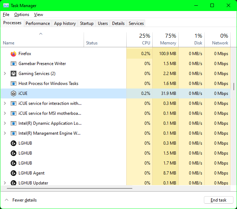Click the End task button

tap(218, 200)
